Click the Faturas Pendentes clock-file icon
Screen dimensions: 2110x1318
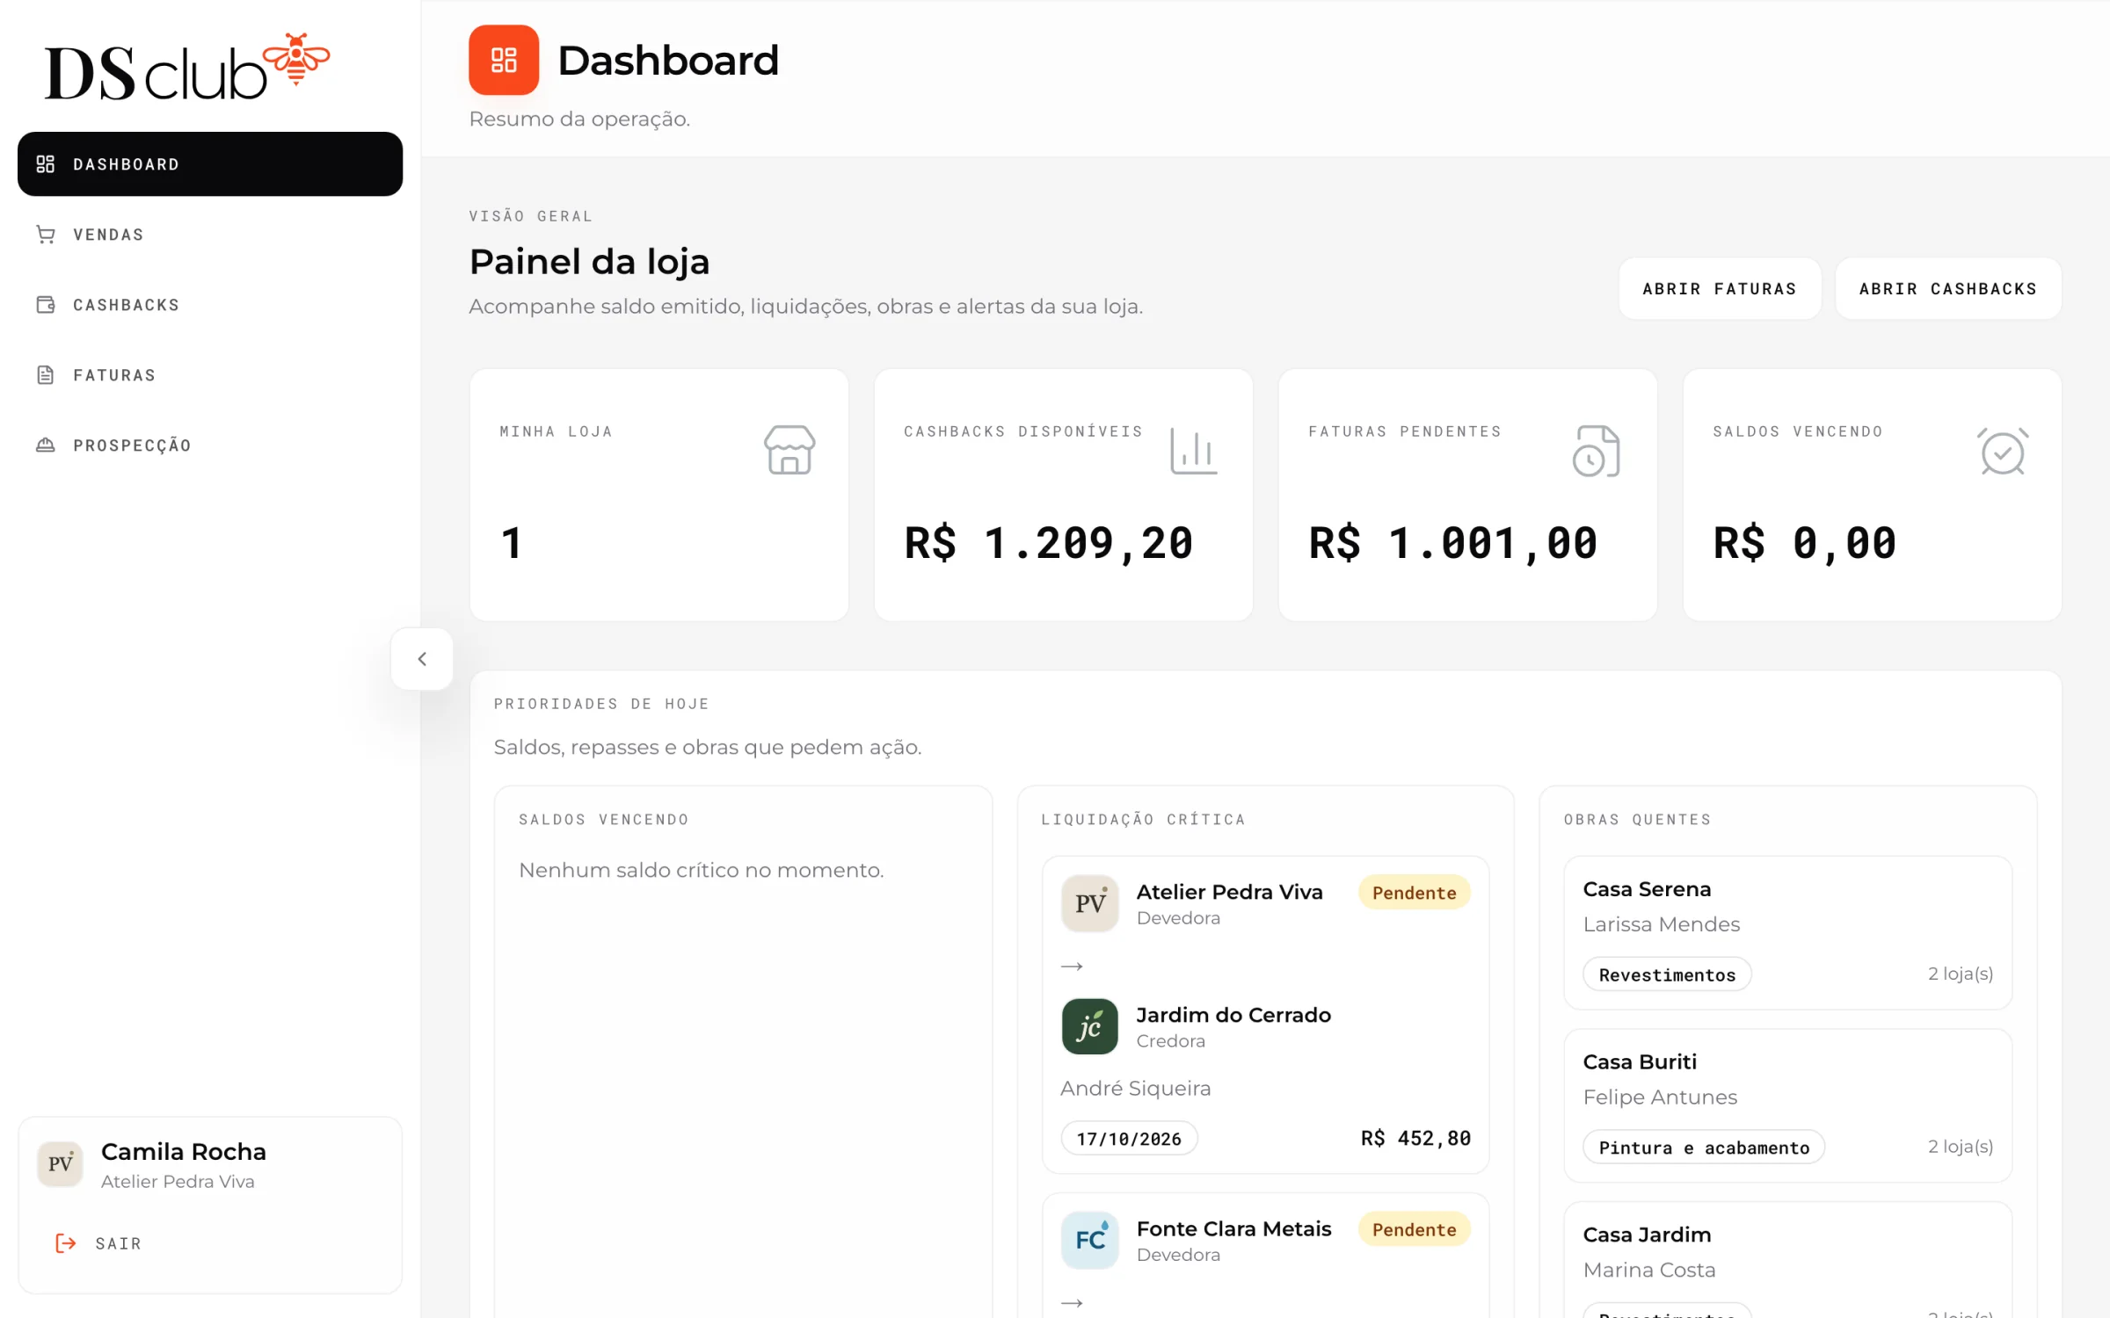coord(1597,451)
